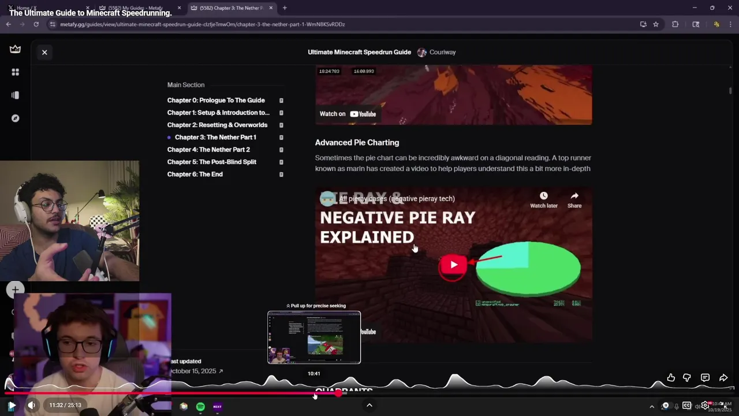Click the 11:32 / 25:13 time display
This screenshot has width=739, height=416.
(65, 406)
